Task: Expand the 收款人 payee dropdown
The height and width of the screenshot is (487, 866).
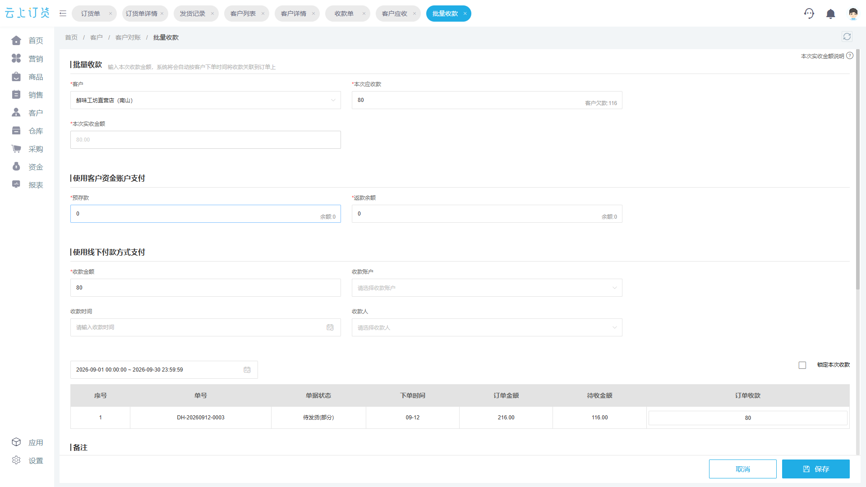Action: [487, 327]
